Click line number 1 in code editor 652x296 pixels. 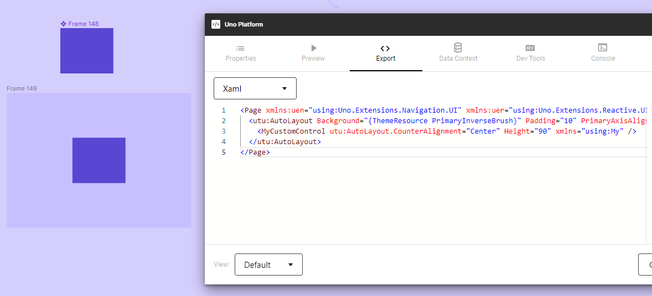pyautogui.click(x=224, y=110)
